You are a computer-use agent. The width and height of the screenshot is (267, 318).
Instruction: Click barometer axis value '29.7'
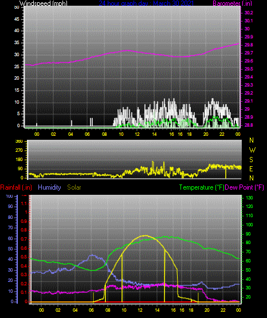[249, 53]
